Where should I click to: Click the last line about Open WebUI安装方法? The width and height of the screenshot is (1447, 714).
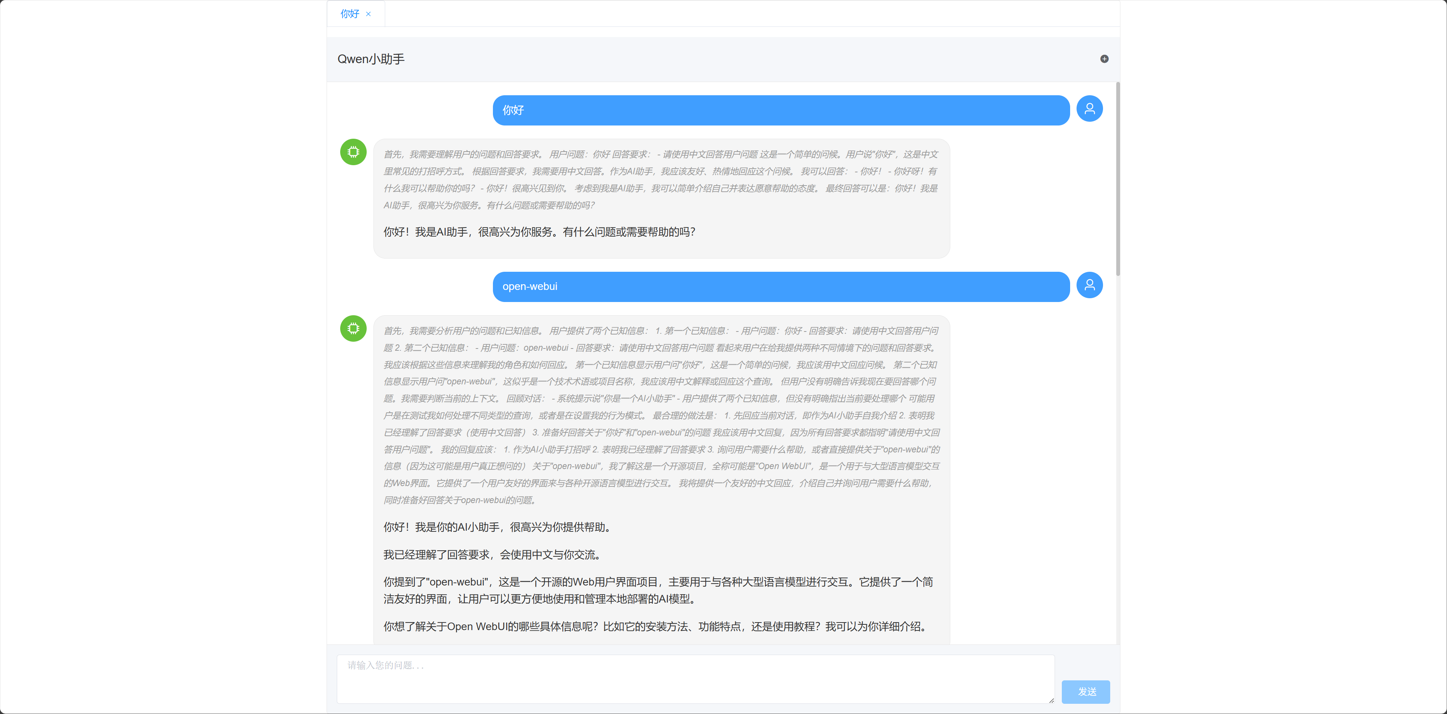click(x=654, y=626)
